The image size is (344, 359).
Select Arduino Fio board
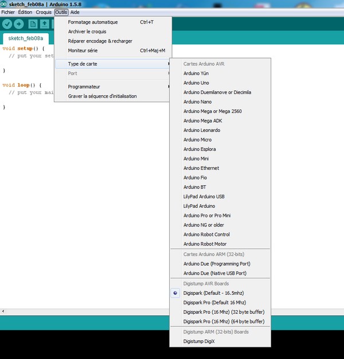coord(220,177)
